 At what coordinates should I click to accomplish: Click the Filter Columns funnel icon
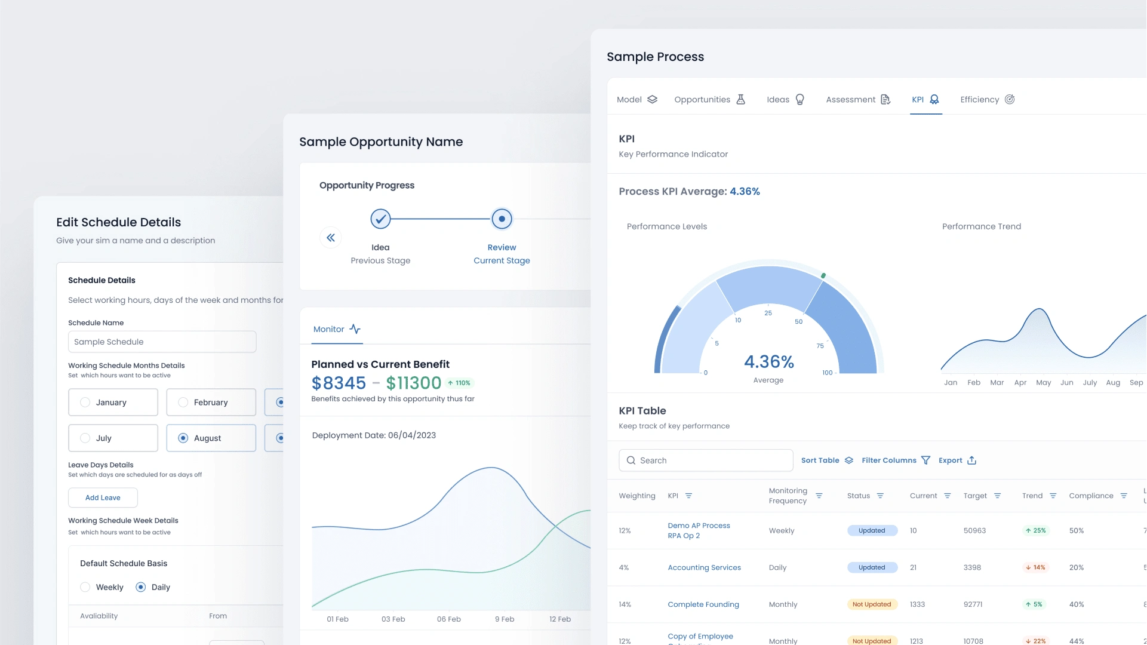[x=925, y=460]
